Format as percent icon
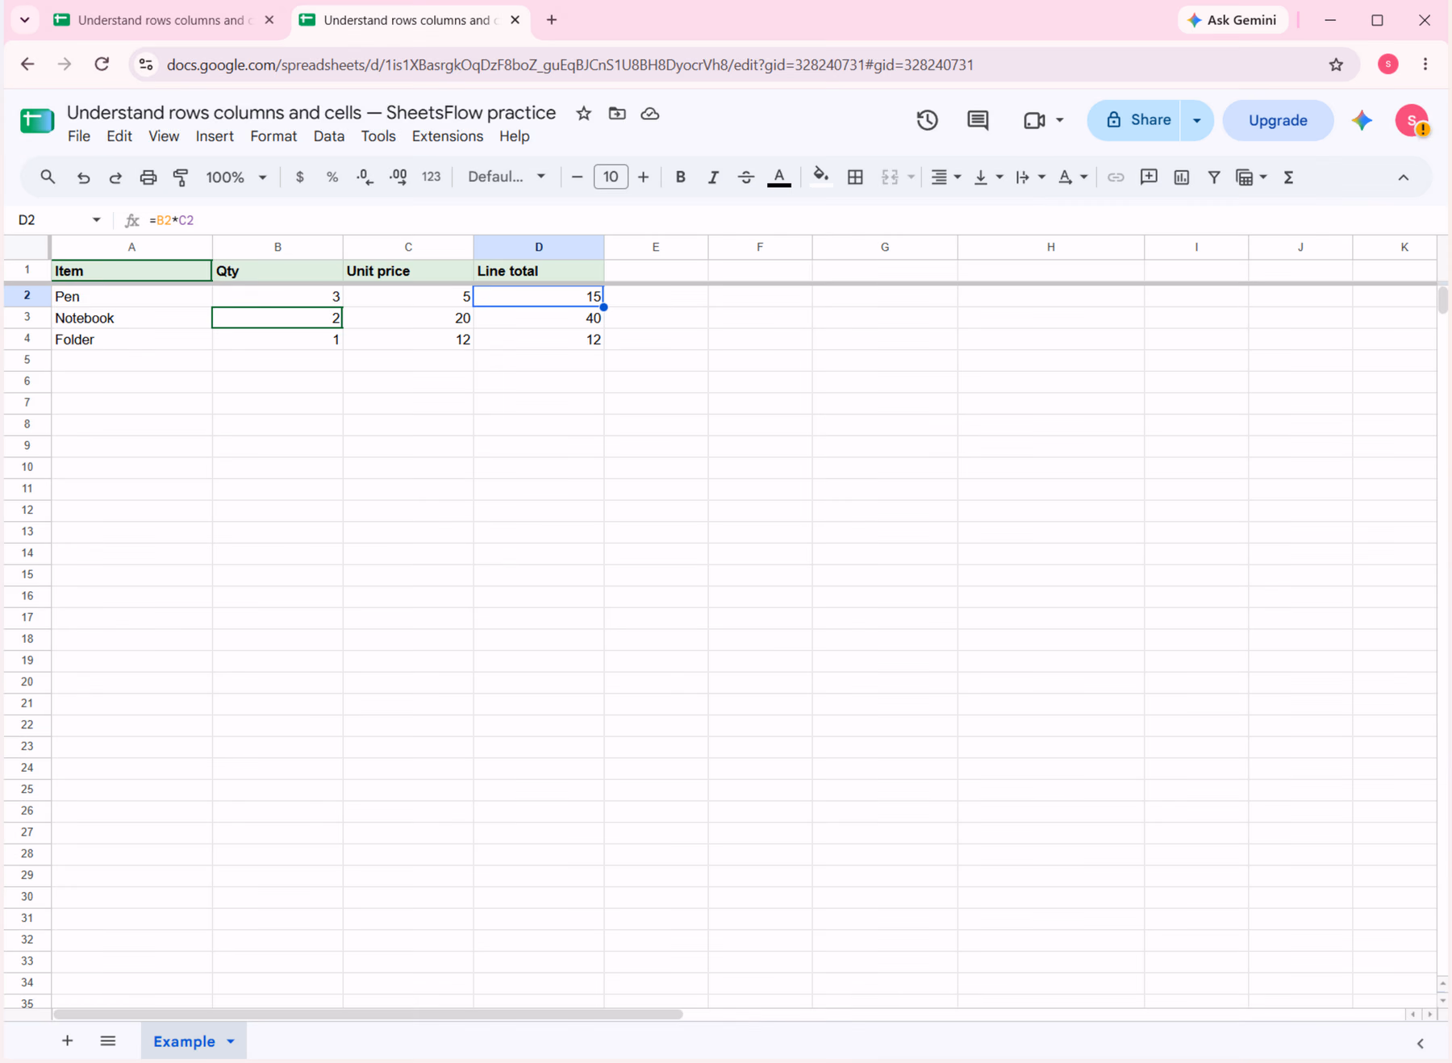Viewport: 1452px width, 1063px height. pyautogui.click(x=332, y=177)
